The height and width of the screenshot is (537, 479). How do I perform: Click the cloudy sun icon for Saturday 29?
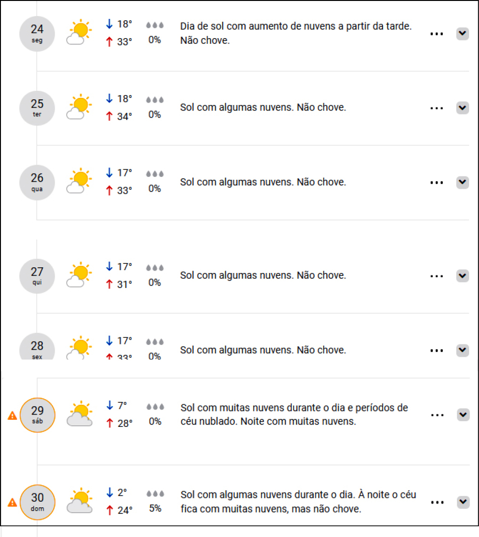tap(79, 414)
